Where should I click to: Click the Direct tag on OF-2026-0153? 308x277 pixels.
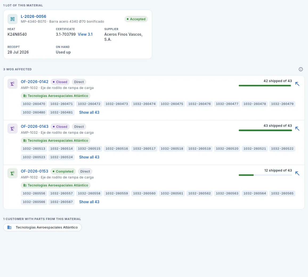click(x=85, y=171)
